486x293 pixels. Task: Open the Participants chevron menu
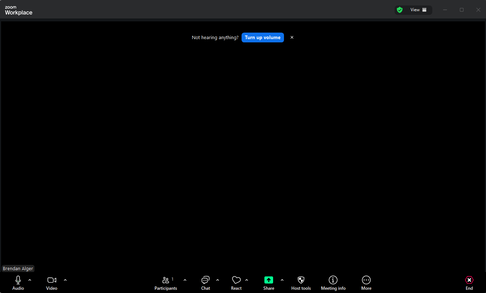[x=185, y=280]
